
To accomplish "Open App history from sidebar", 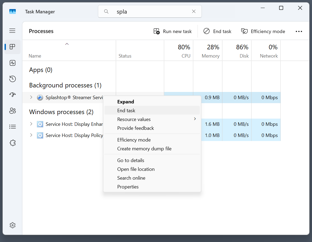I will click(x=12, y=79).
